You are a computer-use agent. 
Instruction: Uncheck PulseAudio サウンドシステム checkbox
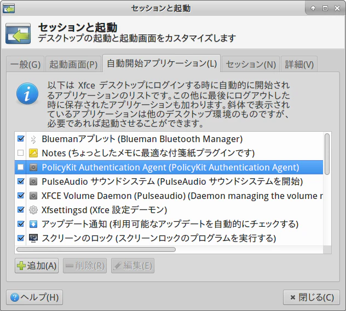tap(21, 181)
